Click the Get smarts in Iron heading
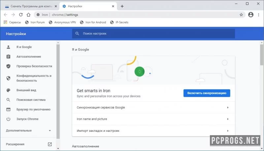The width and height of the screenshot is (264, 151). (x=93, y=91)
